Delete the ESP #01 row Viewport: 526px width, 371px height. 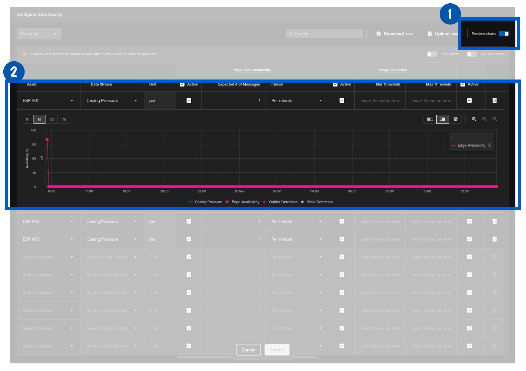point(494,101)
